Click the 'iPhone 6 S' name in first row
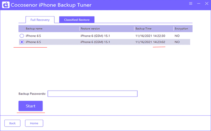This screenshot has height=131, width=211. pyautogui.click(x=33, y=36)
